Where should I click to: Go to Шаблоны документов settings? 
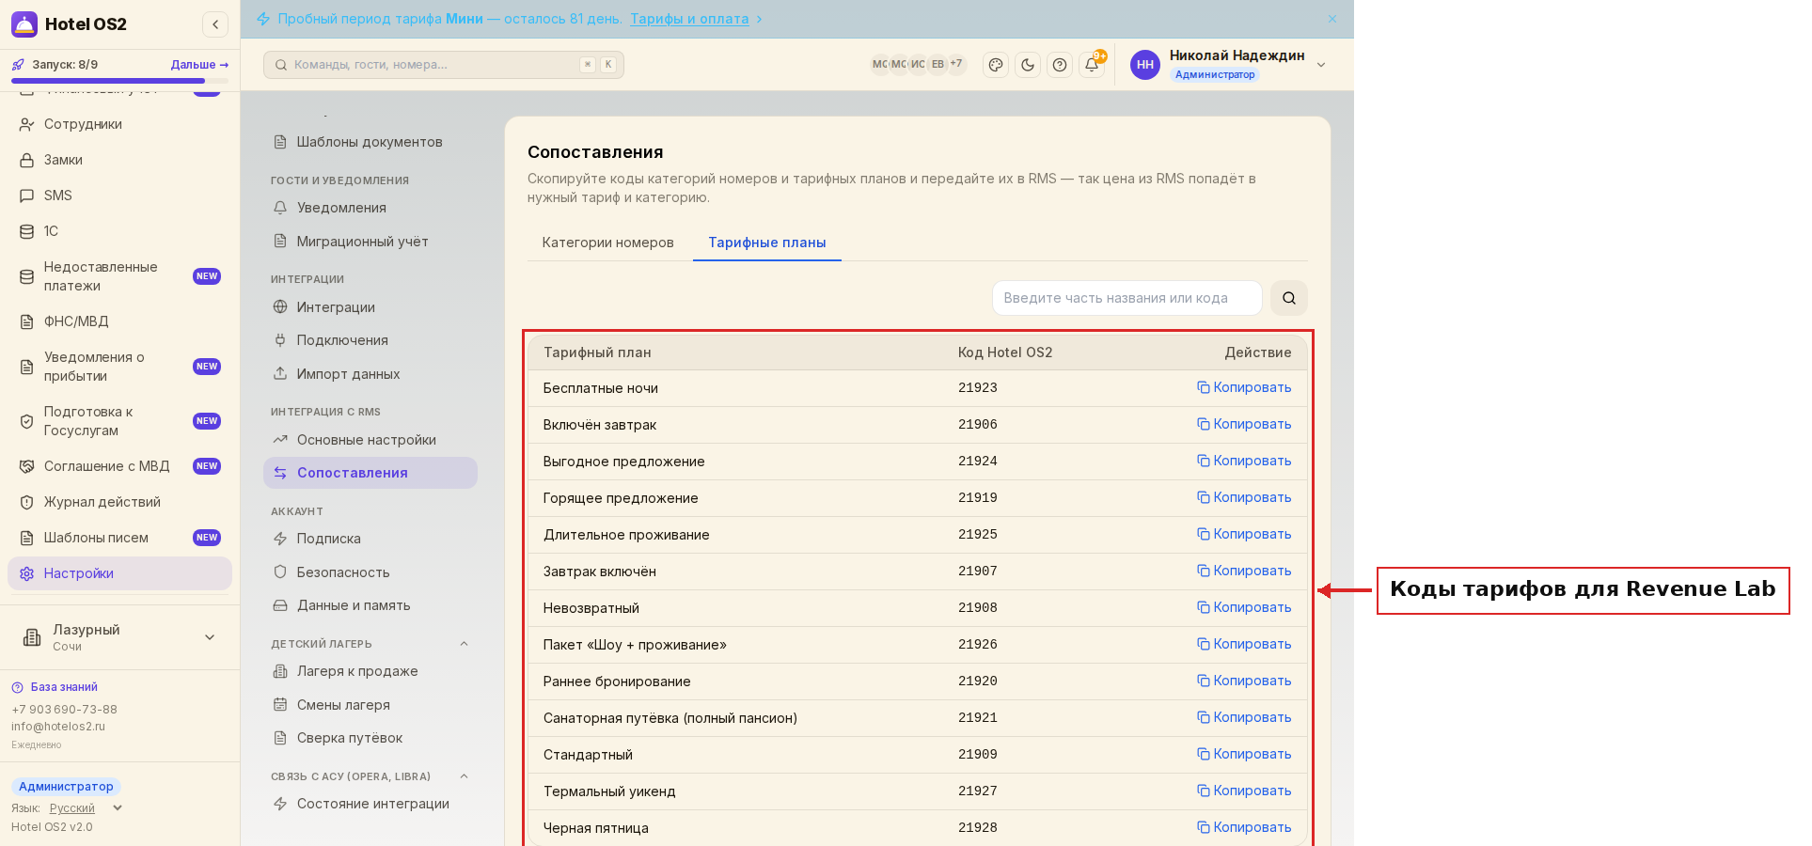pyautogui.click(x=370, y=142)
